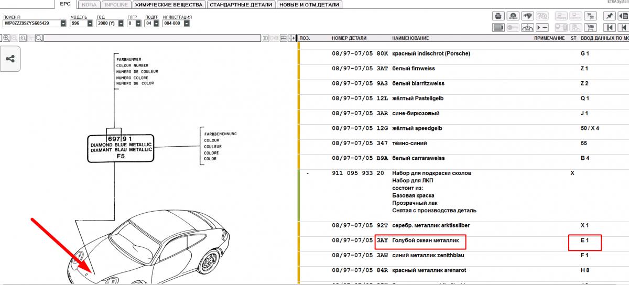Click the zoom in magnifier above illustration
The width and height of the screenshot is (629, 285).
pyautogui.click(x=6, y=38)
